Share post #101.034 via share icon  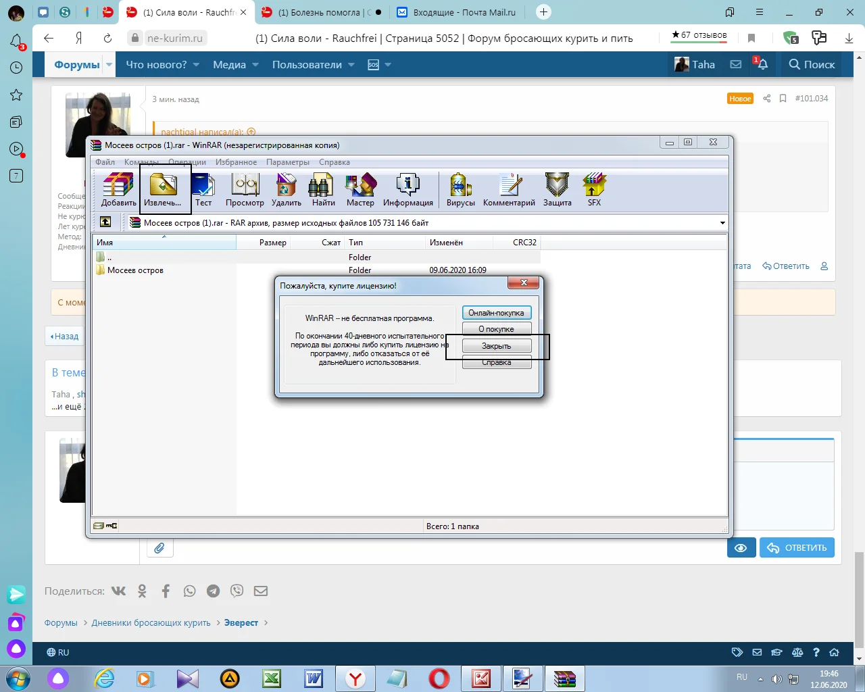point(767,99)
